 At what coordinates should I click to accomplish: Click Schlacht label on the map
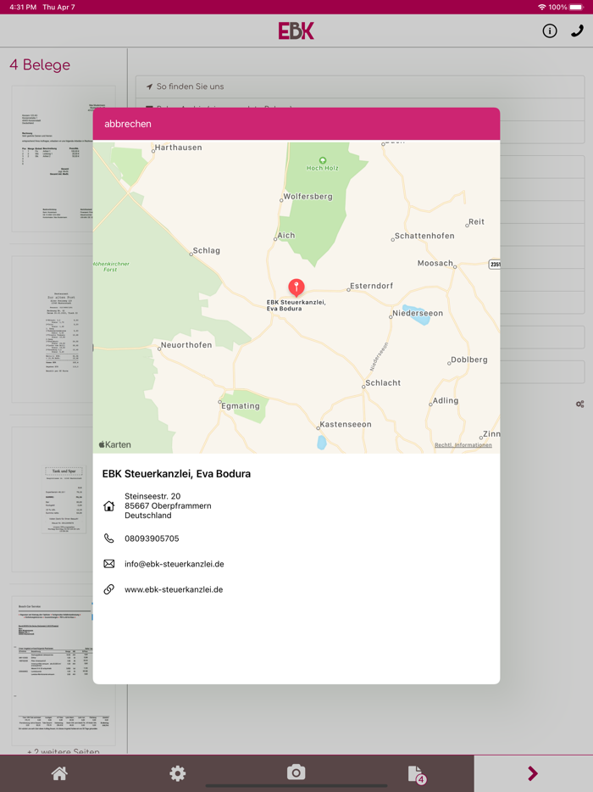point(383,383)
